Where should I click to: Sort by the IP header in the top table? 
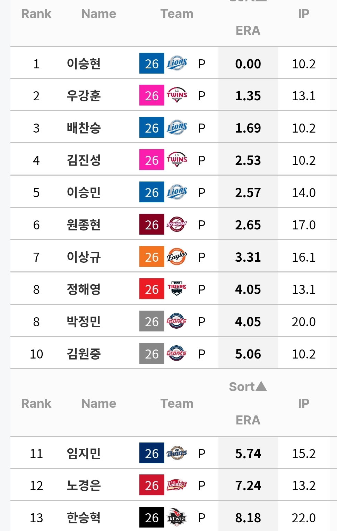[x=303, y=14]
